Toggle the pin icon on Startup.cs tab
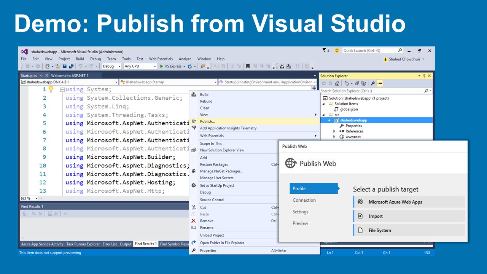 point(41,76)
